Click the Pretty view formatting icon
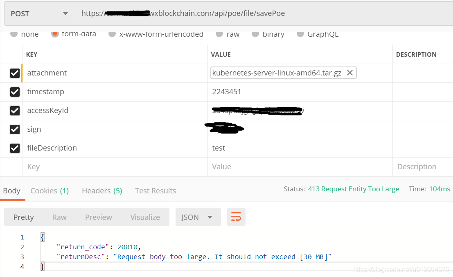 coord(23,217)
